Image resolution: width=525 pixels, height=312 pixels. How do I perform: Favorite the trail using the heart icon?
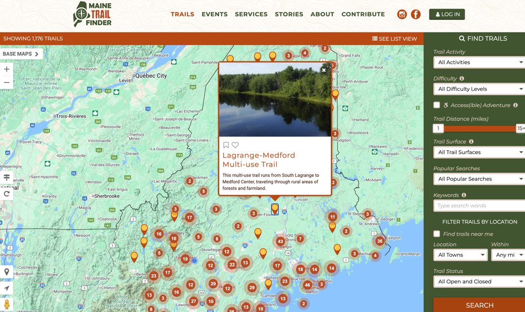(x=236, y=145)
